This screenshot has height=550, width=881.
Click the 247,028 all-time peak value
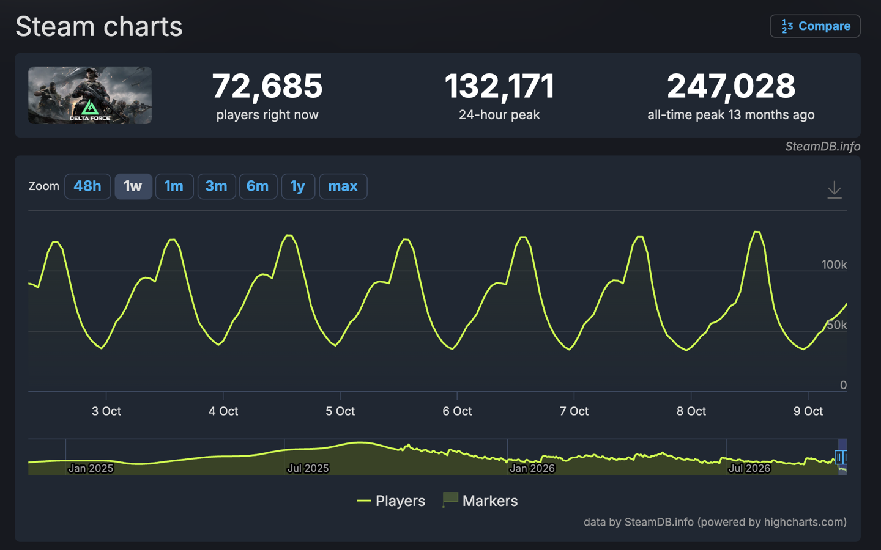point(731,86)
